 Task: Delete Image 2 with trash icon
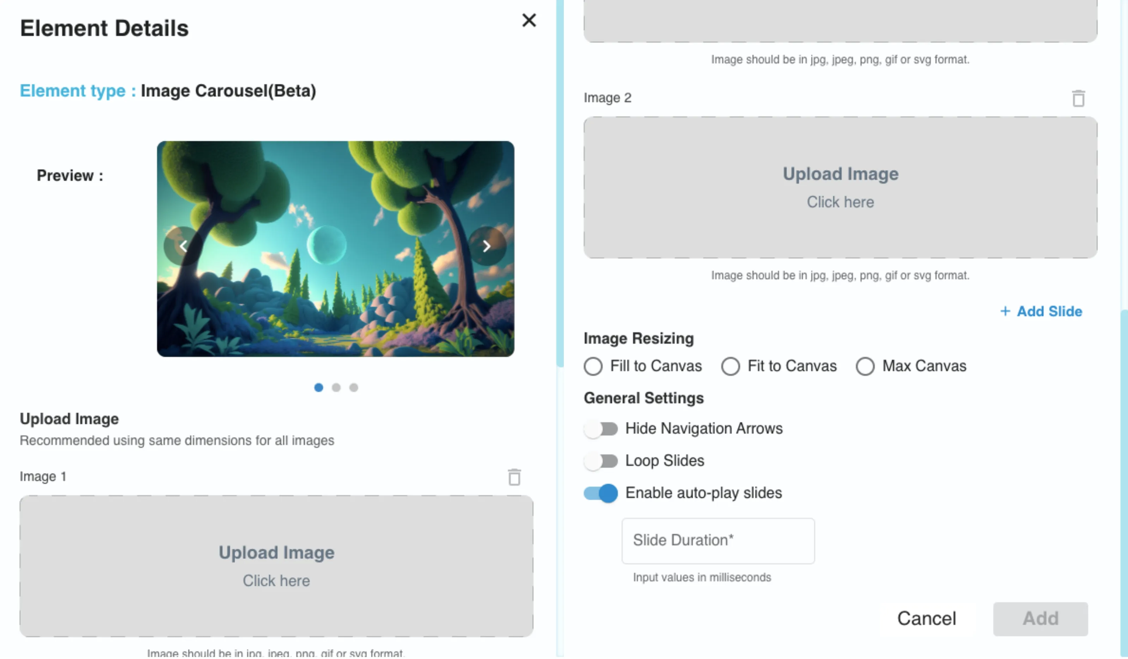click(1078, 98)
